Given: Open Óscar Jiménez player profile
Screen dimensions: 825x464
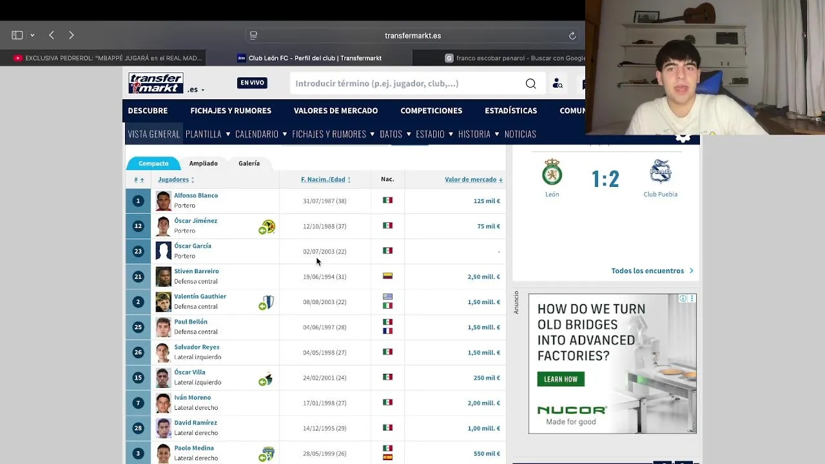Looking at the screenshot, I should [195, 220].
